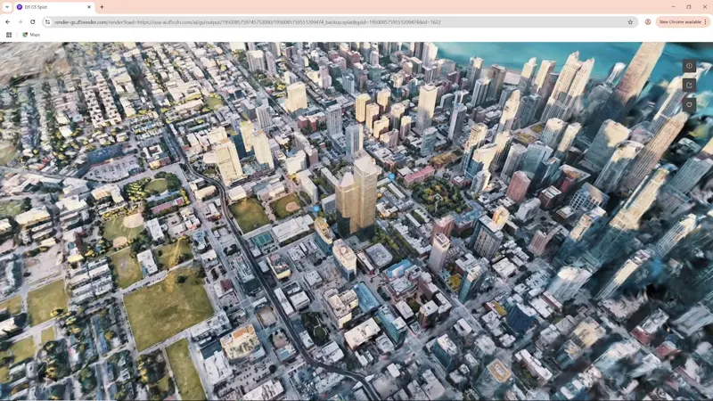Viewport: 713px width, 401px height.
Task: Reload the D5 render page
Action: [33, 21]
